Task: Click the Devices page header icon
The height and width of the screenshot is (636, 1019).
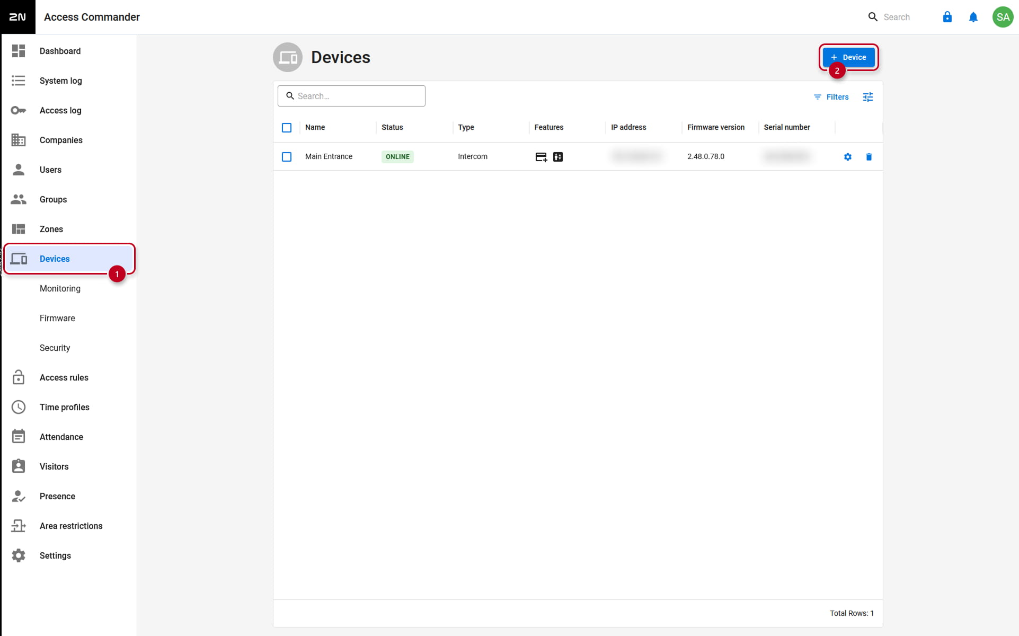Action: pyautogui.click(x=288, y=57)
